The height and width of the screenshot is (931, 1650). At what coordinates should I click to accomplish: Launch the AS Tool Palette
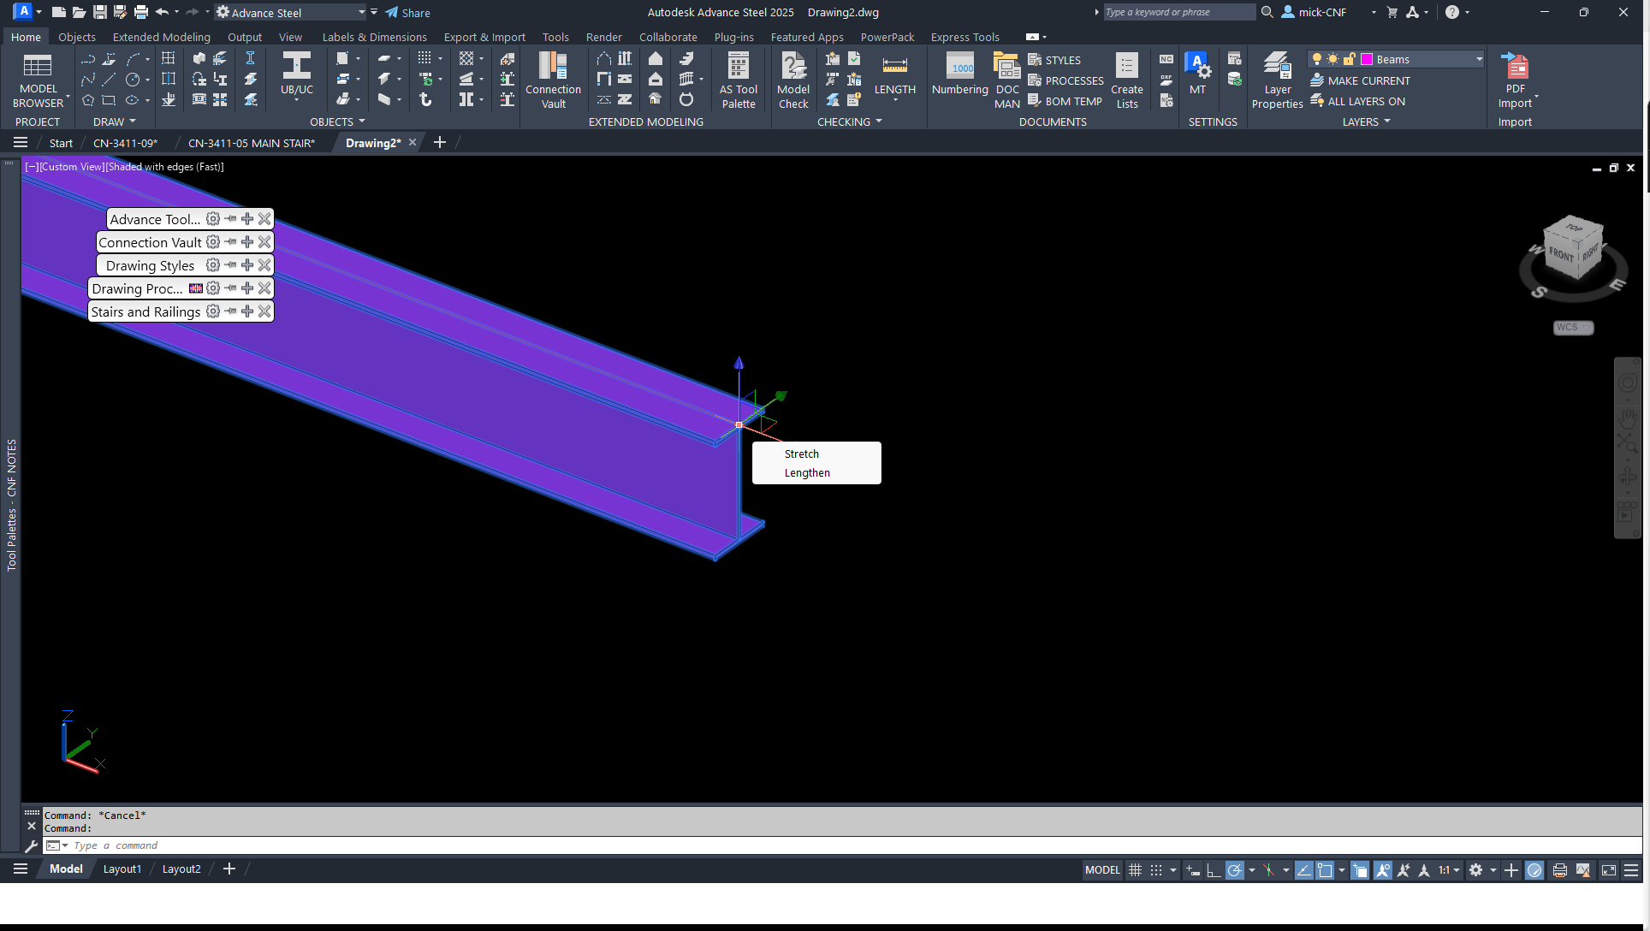tap(738, 80)
